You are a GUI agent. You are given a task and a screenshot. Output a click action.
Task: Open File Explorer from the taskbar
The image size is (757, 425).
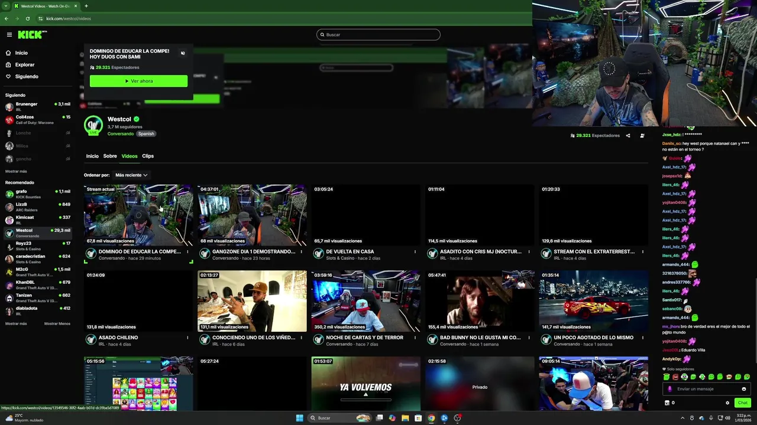click(x=405, y=418)
